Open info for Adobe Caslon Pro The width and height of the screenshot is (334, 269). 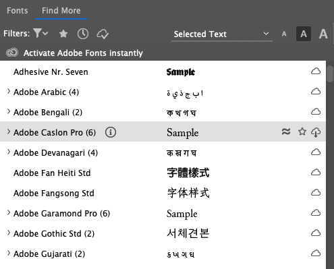(x=111, y=132)
